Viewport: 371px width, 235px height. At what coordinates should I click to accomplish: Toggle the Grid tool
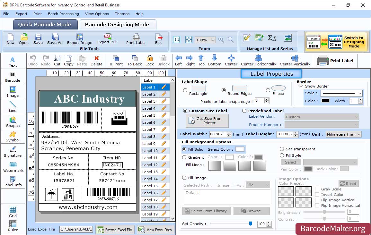click(x=13, y=212)
